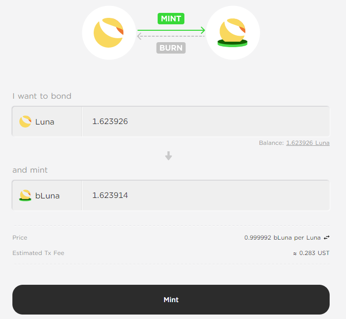Image resolution: width=346 pixels, height=319 pixels.
Task: Click the Mint button
Action: click(x=171, y=300)
